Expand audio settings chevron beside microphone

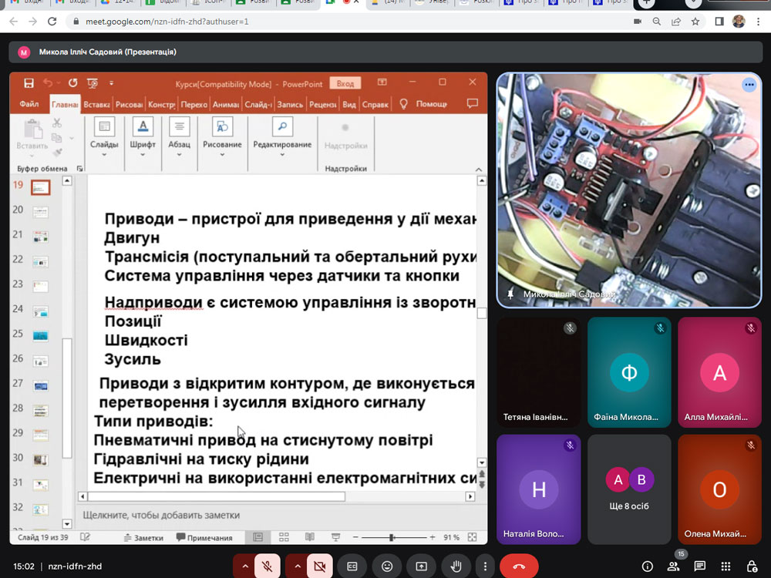point(245,566)
